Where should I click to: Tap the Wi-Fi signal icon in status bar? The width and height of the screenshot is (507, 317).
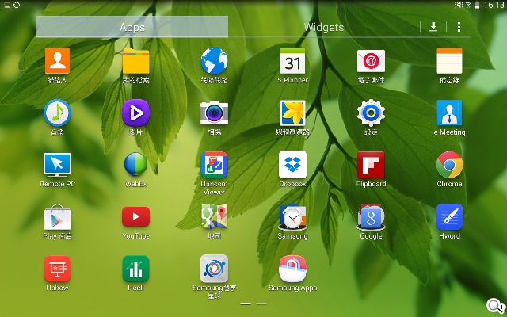(x=468, y=5)
